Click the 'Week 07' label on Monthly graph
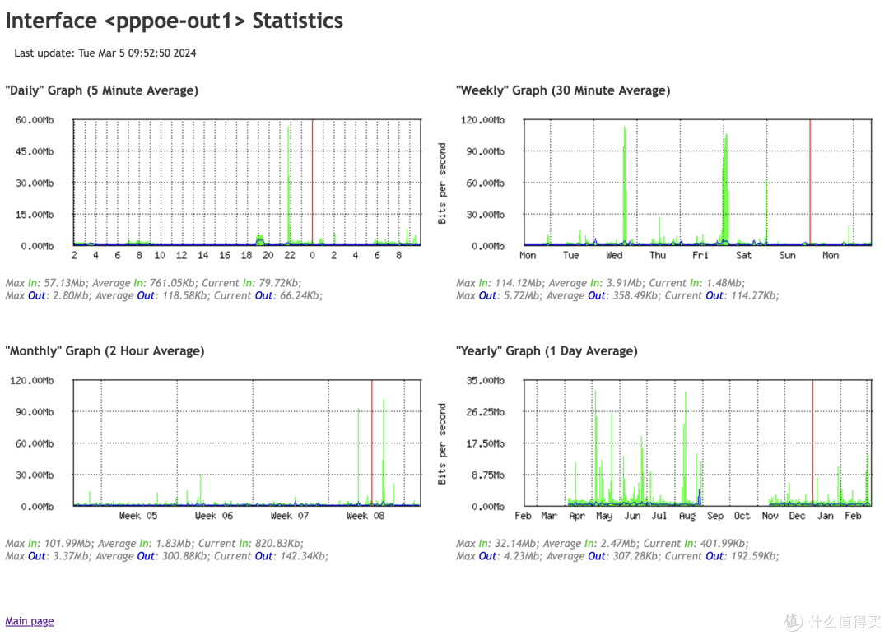Viewport: 889px width, 640px height. [x=290, y=516]
